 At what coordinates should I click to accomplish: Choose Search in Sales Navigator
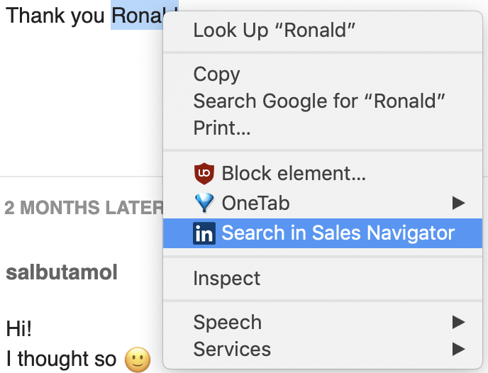pos(323,233)
